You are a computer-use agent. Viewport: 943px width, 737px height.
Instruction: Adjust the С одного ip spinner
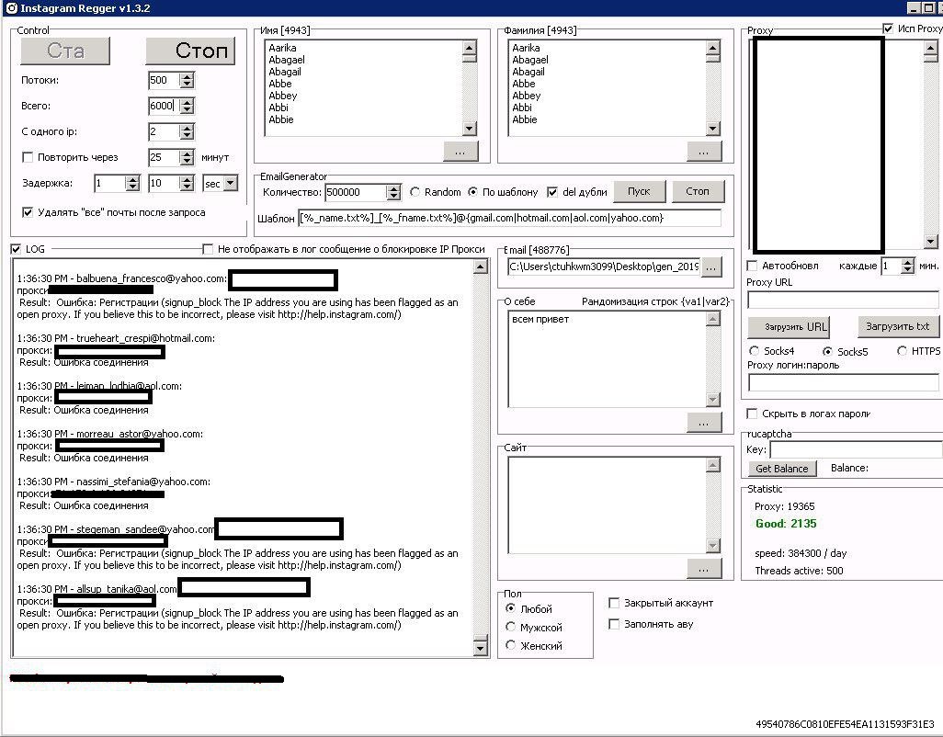tap(187, 131)
